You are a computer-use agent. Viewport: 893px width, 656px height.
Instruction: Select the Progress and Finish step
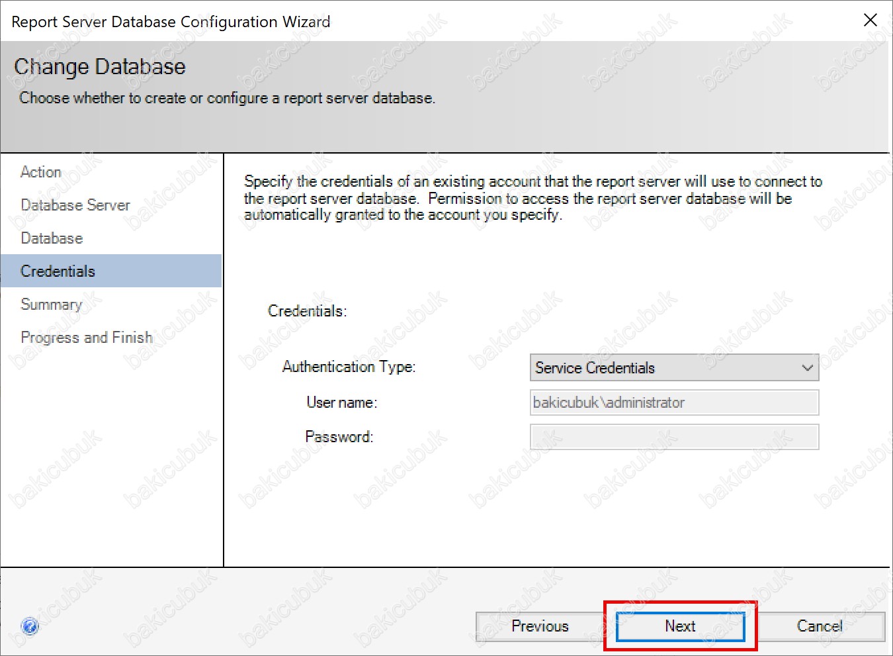coord(87,338)
